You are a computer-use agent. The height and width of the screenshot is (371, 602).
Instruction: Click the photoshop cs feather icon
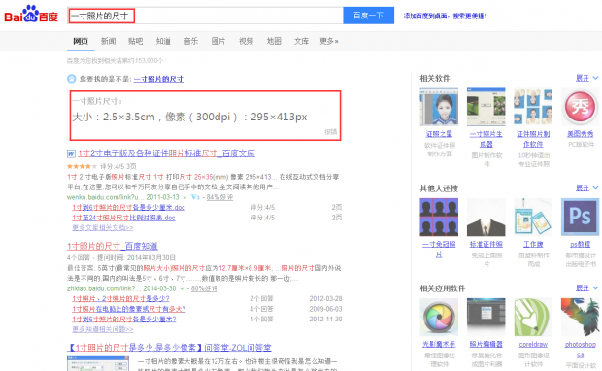click(x=580, y=318)
